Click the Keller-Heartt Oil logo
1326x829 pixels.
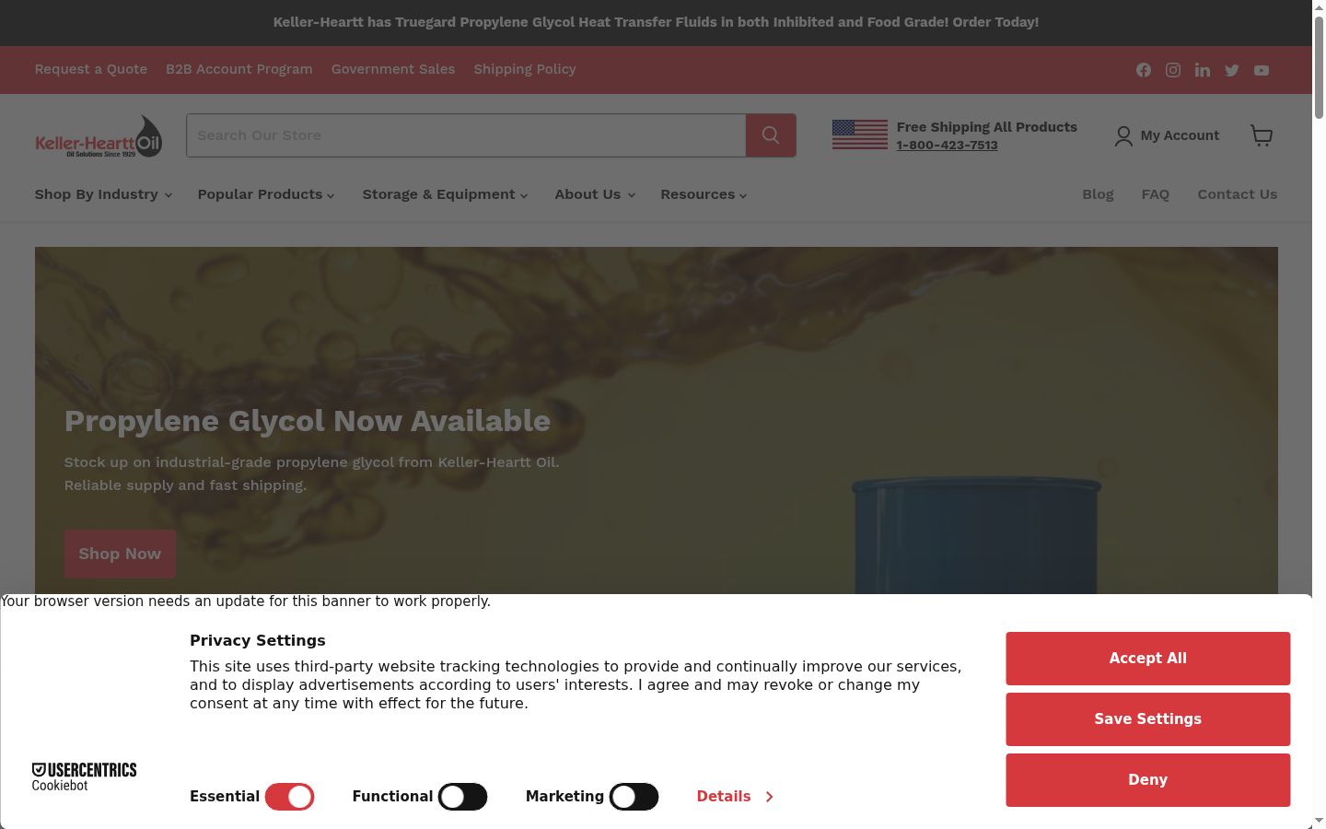coord(99,136)
